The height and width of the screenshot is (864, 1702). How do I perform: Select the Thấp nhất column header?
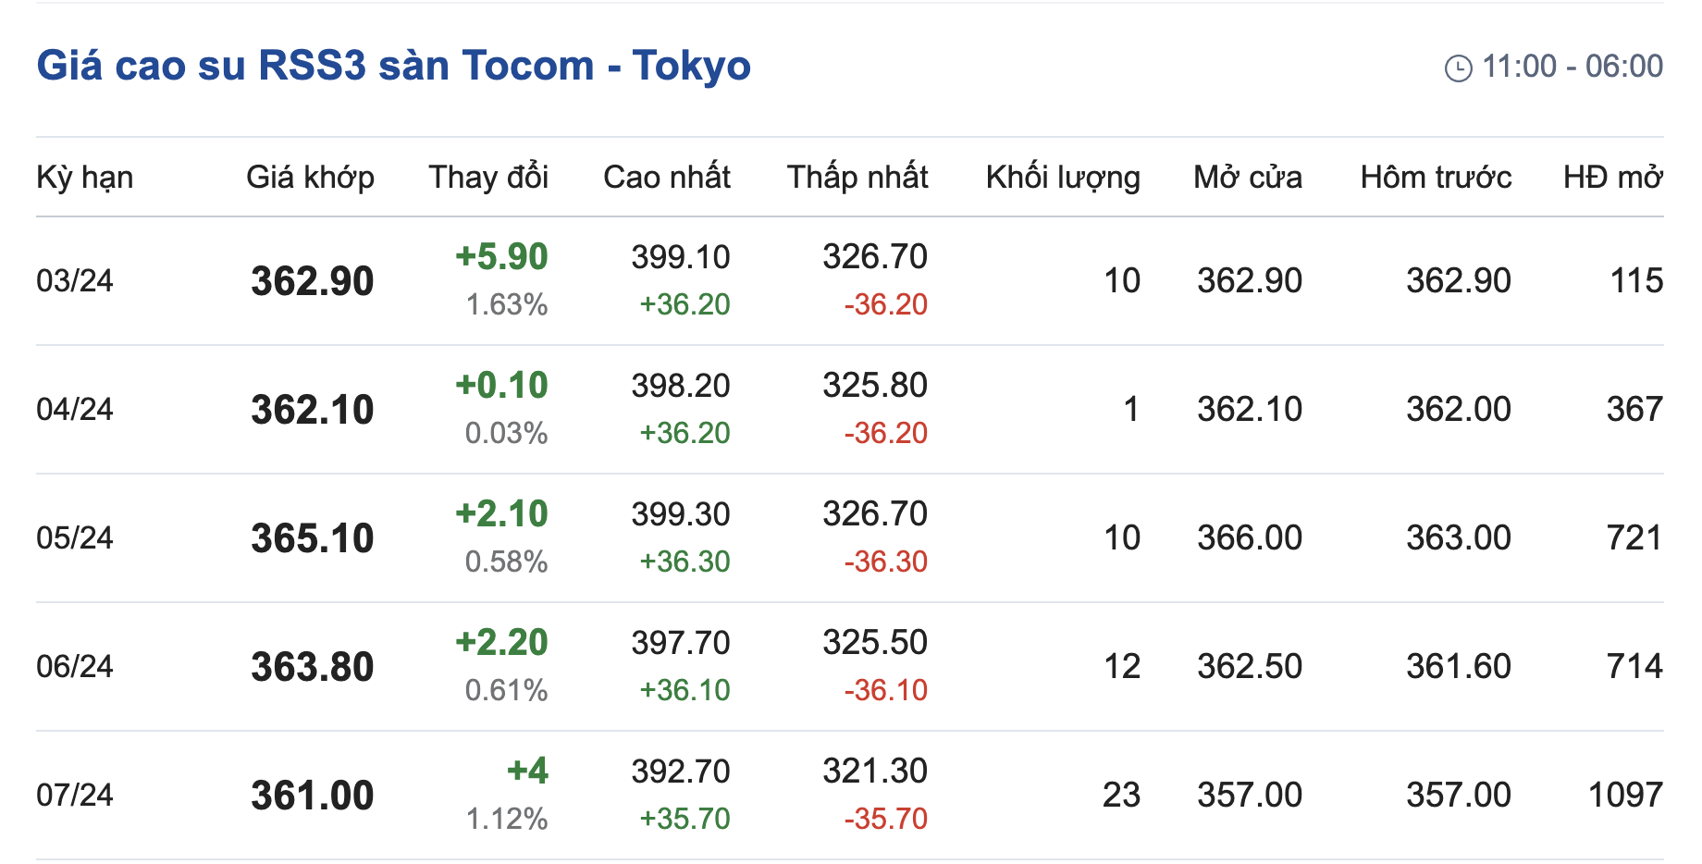click(x=857, y=177)
